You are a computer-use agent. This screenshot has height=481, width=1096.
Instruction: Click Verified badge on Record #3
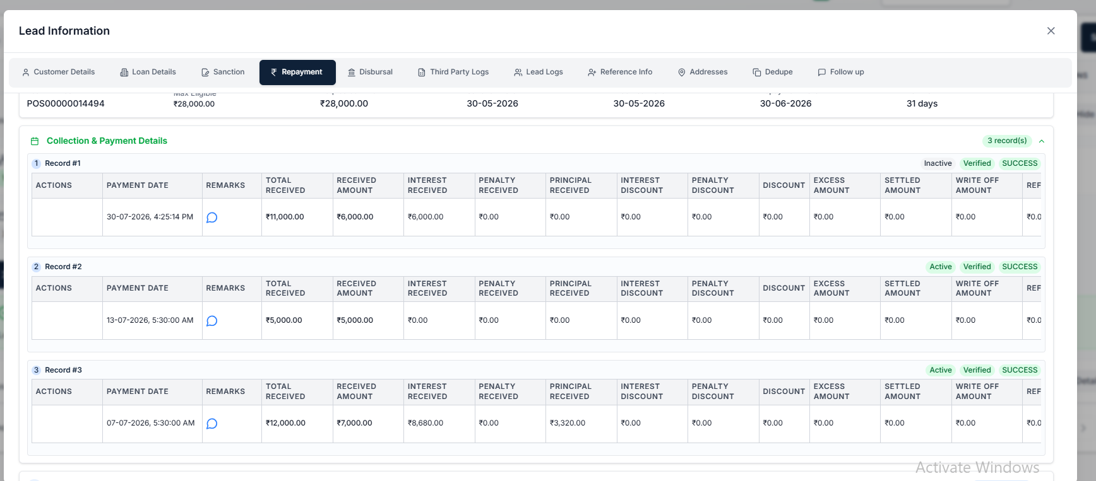(x=977, y=370)
